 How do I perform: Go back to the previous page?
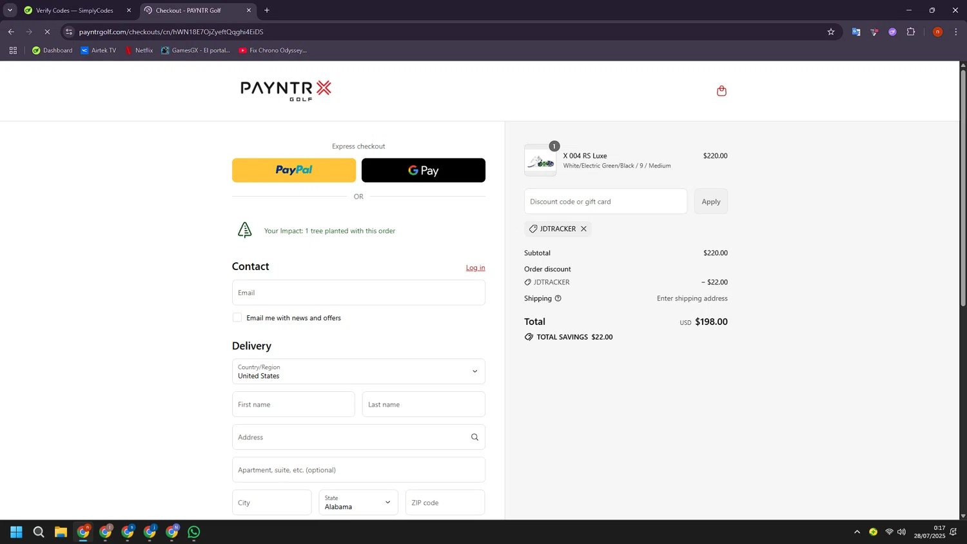point(11,32)
